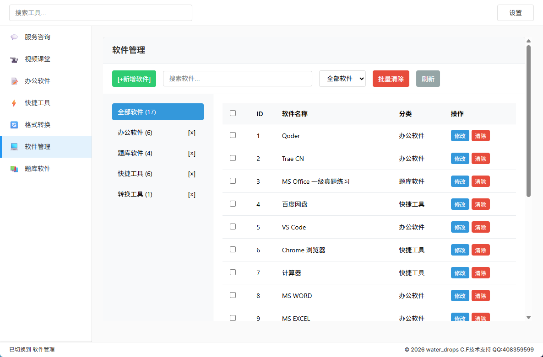Click the 办公软件 sidebar icon
Image resolution: width=543 pixels, height=357 pixels.
pos(14,81)
